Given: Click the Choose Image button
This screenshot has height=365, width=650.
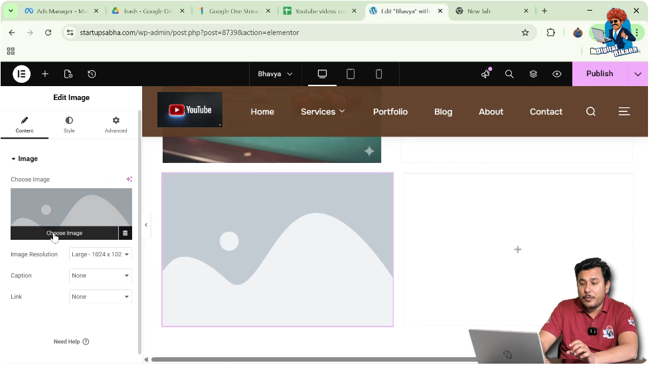Looking at the screenshot, I should (64, 233).
